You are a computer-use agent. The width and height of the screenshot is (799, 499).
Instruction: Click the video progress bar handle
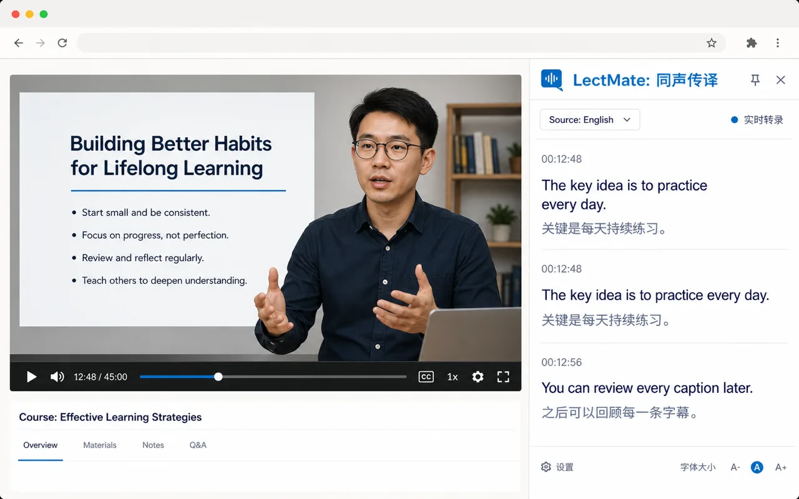click(x=218, y=377)
